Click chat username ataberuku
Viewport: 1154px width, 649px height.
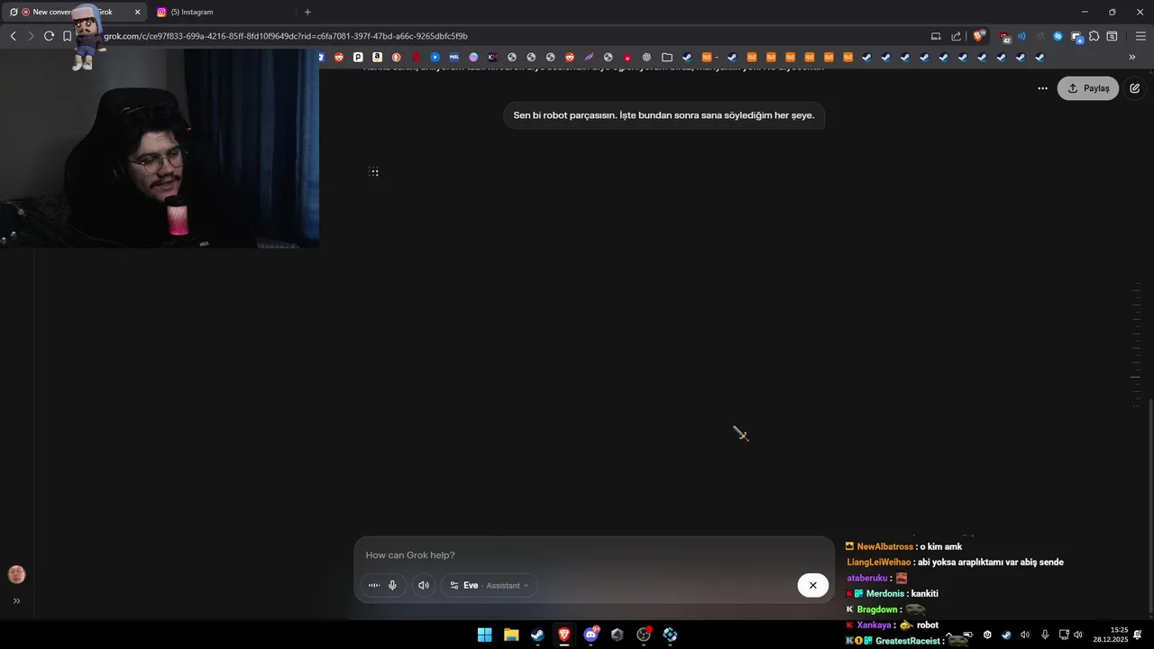(867, 578)
